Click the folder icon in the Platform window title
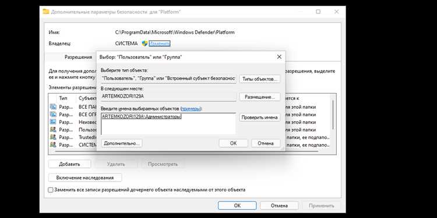 [46, 12]
